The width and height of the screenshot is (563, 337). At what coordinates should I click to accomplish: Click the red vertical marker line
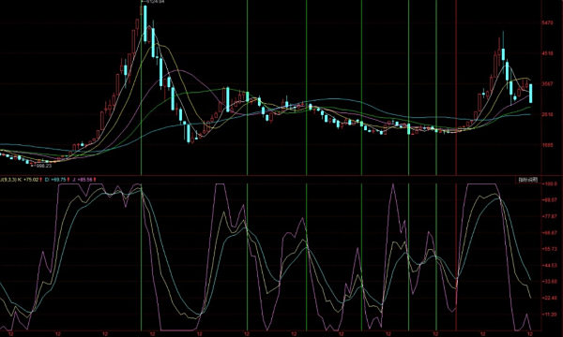point(456,165)
